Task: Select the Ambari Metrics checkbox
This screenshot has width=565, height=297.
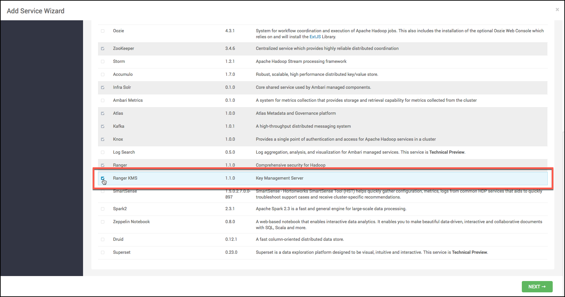Action: coord(103,100)
